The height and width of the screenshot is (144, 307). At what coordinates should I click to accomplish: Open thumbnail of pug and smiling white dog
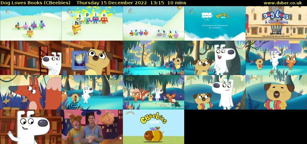tap(215, 58)
